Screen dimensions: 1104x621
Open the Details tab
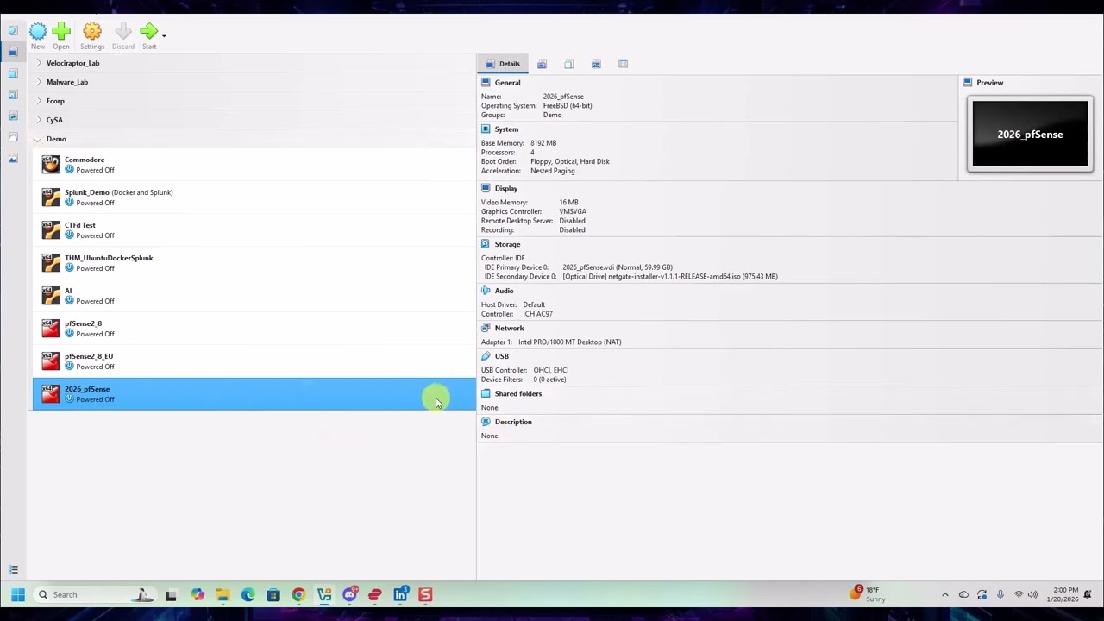503,64
